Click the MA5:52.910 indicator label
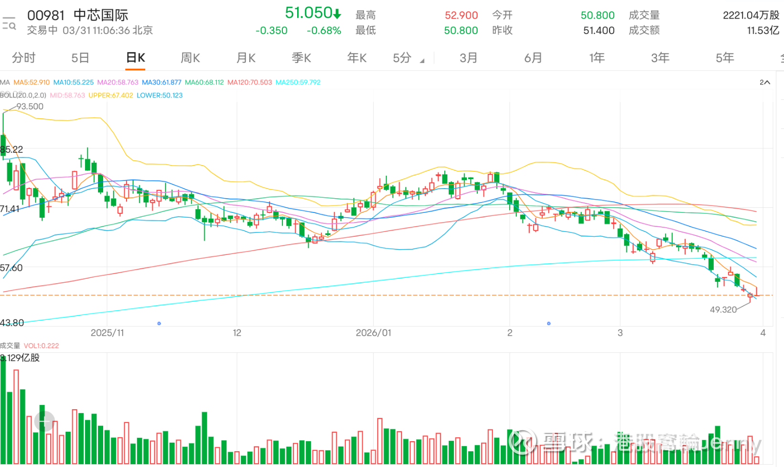Viewport: 784px width, 467px height. [x=32, y=82]
